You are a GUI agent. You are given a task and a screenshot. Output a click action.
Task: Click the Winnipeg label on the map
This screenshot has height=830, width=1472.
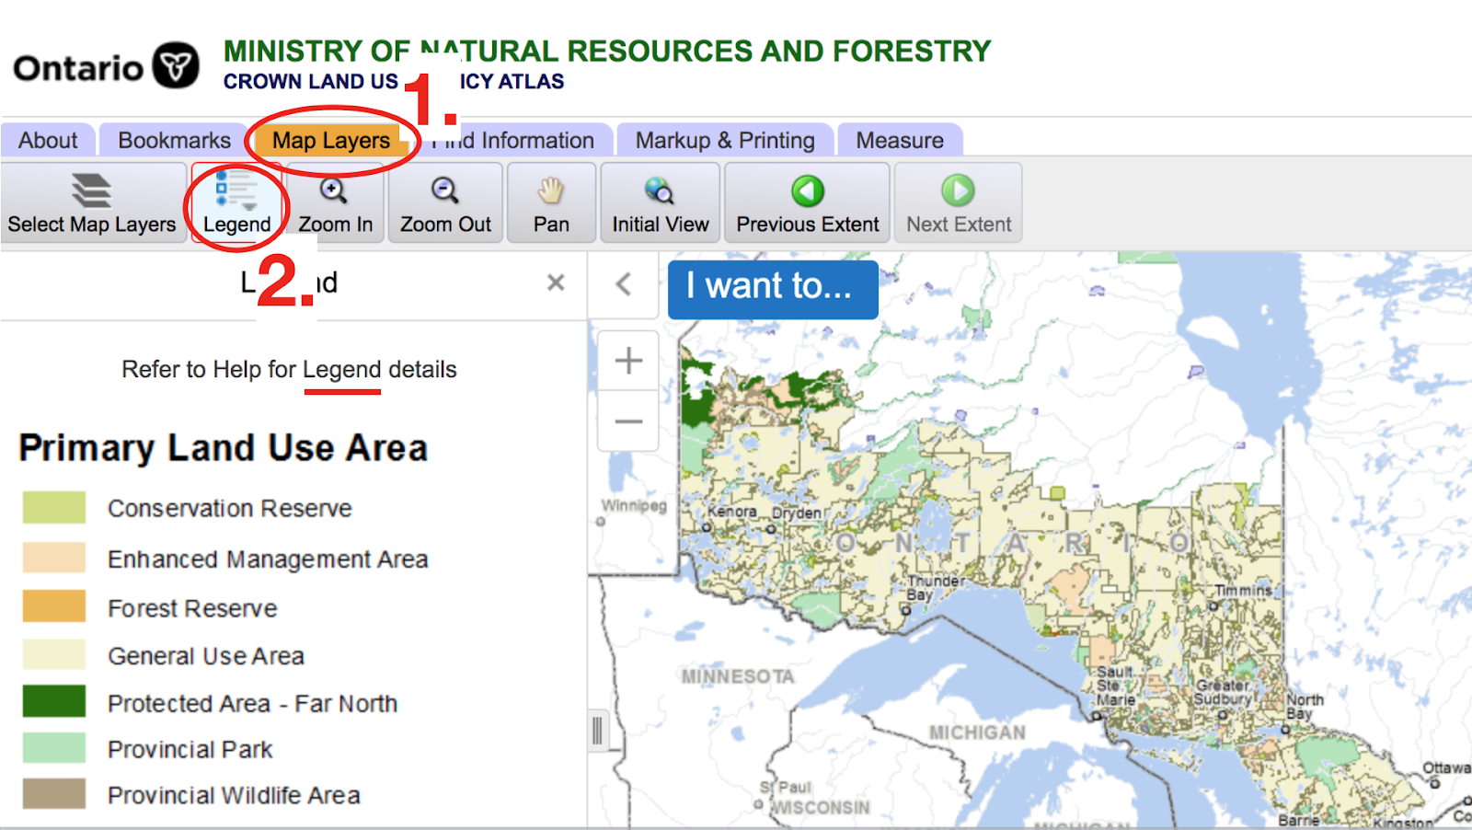coord(634,505)
